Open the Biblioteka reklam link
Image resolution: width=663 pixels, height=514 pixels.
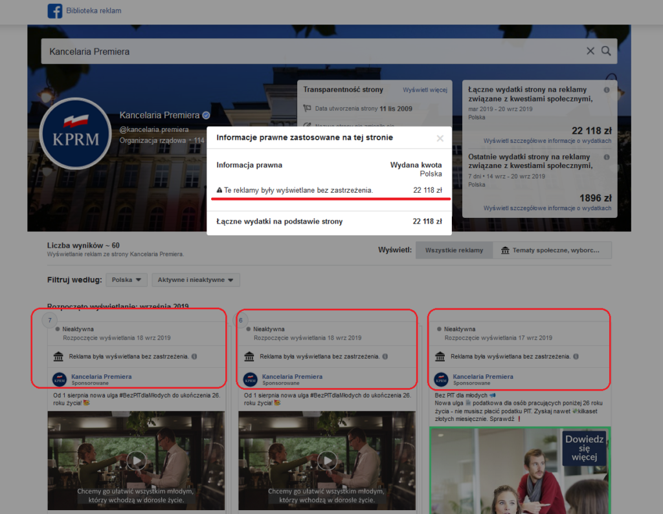(93, 10)
